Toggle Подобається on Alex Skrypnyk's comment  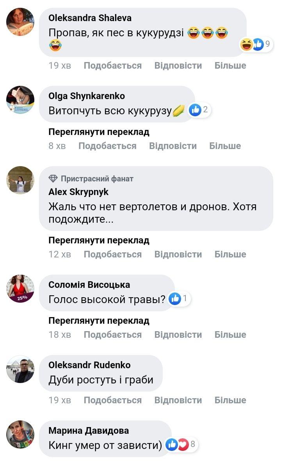[112, 254]
